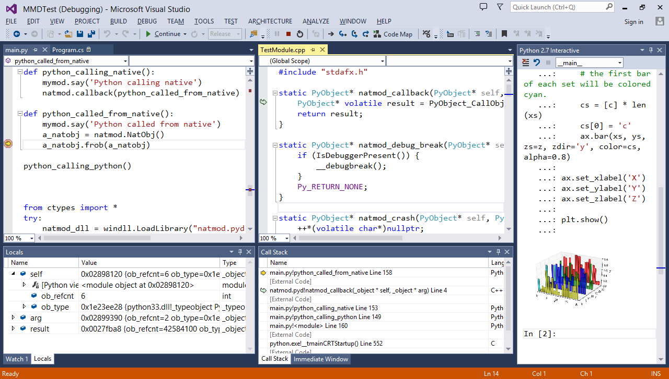Toggle a bookmark on the current line
This screenshot has height=379, width=669.
[x=504, y=34]
